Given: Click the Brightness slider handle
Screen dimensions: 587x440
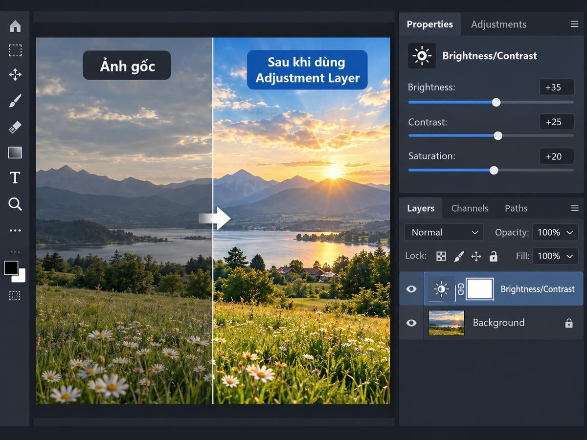Looking at the screenshot, I should coord(496,102).
